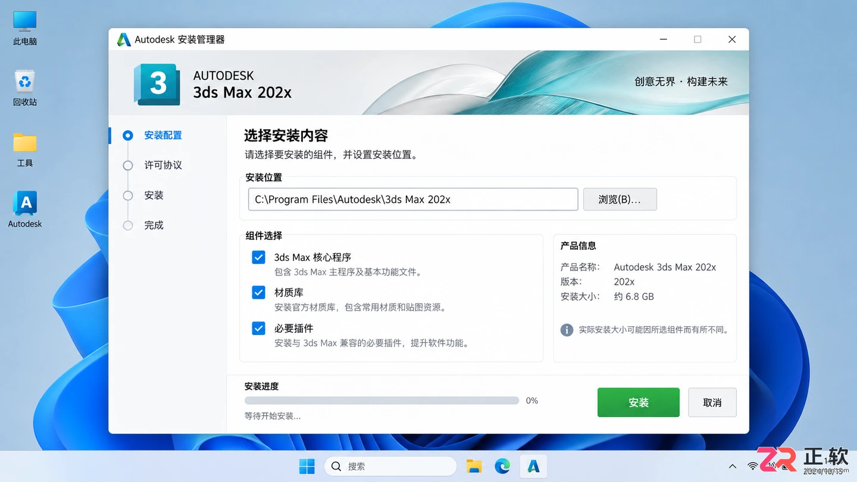Start installation with the green 安装 button
Image resolution: width=857 pixels, height=482 pixels.
[x=638, y=403]
